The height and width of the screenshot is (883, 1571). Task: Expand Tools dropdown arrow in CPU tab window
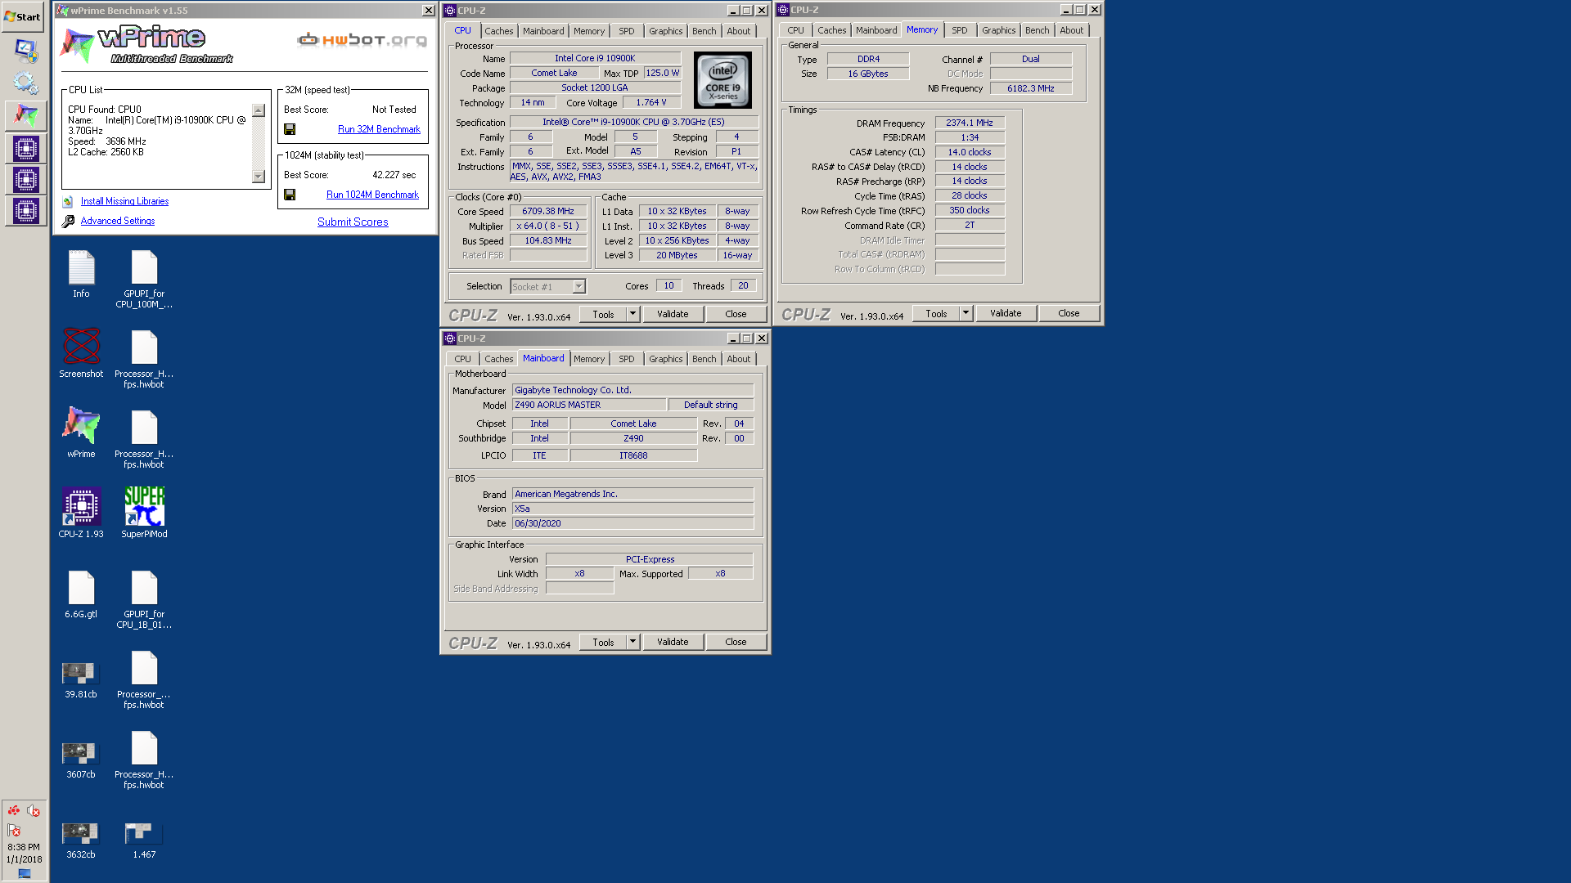coord(632,314)
